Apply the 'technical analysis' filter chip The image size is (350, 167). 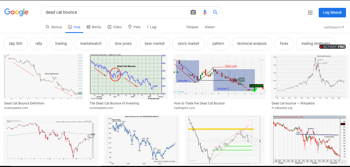pos(252,44)
